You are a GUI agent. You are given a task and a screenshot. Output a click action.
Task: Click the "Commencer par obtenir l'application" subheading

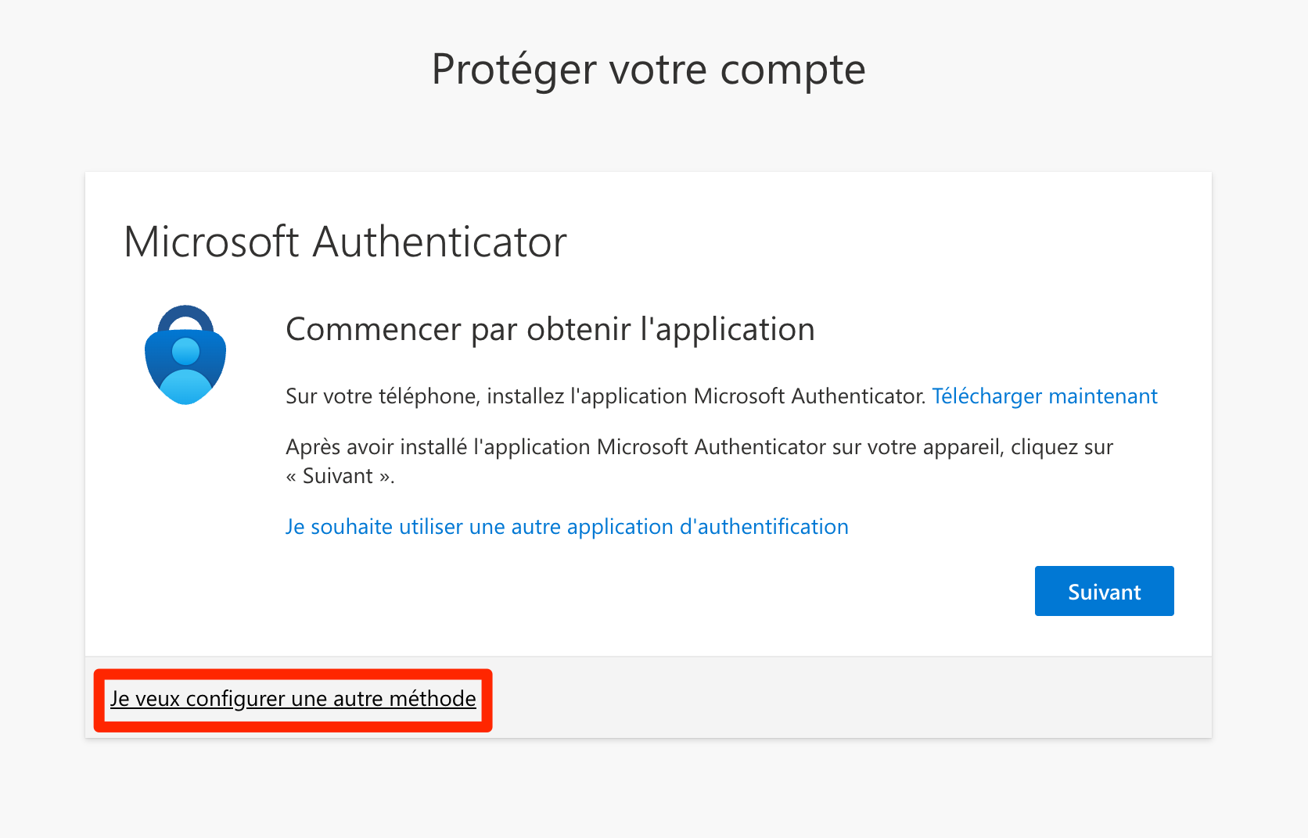tap(550, 329)
